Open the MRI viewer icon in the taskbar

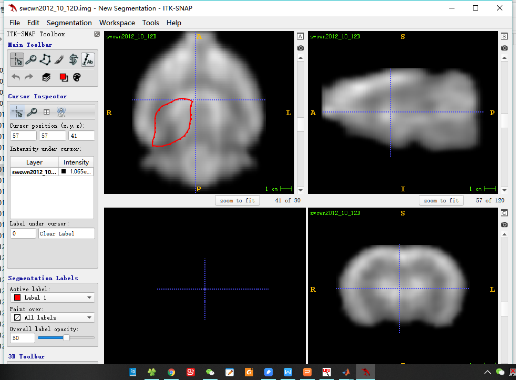pyautogui.click(x=326, y=372)
